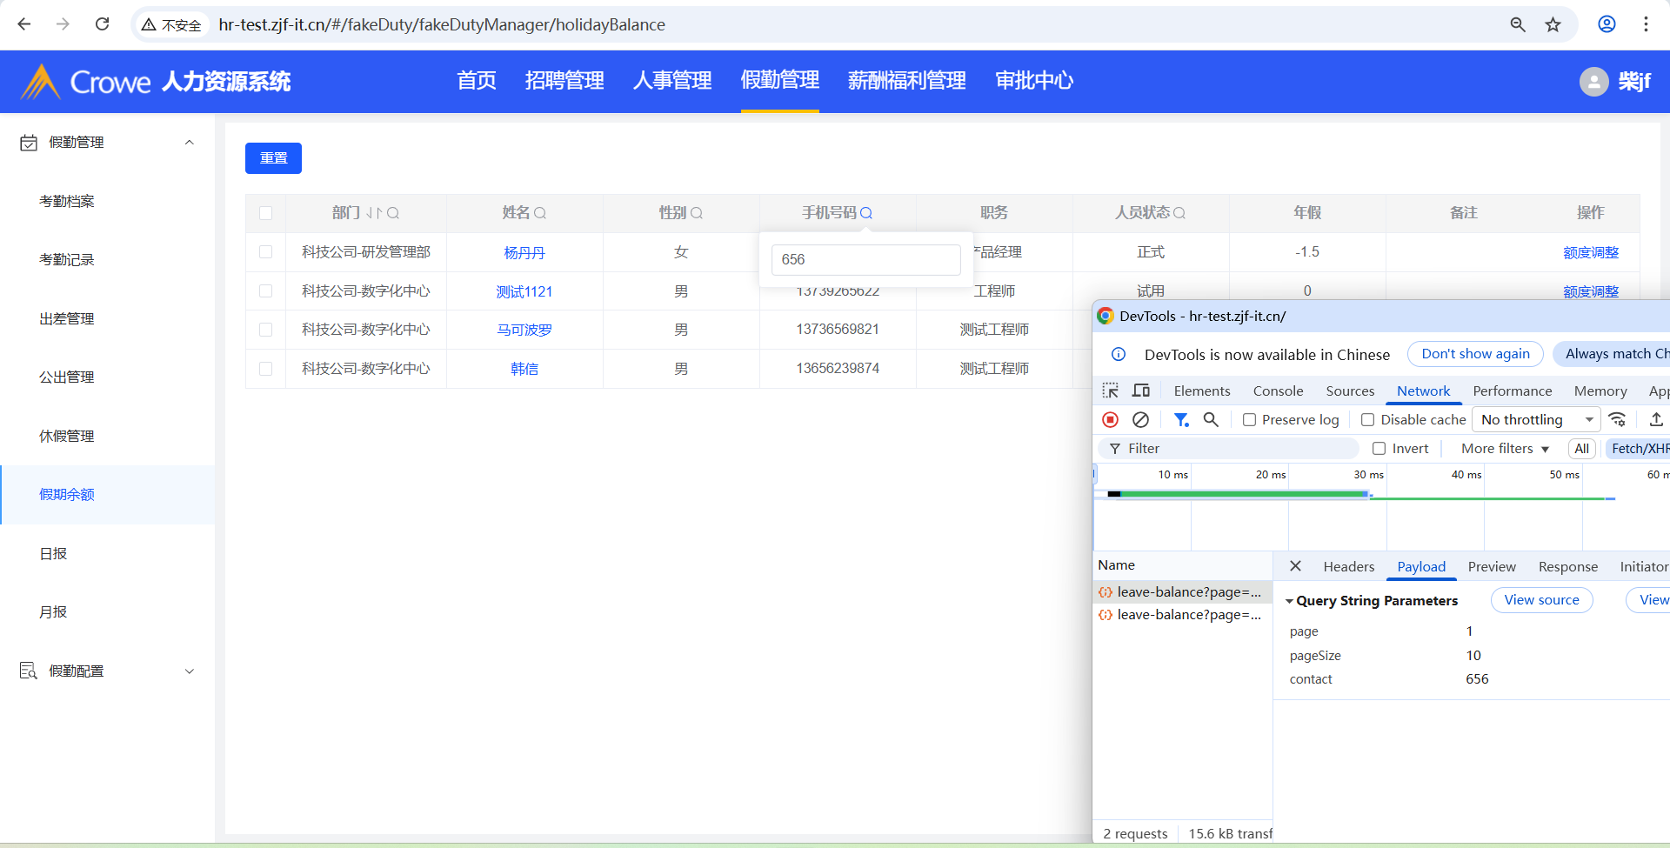Close the request details panel
The image size is (1670, 848).
[1295, 566]
